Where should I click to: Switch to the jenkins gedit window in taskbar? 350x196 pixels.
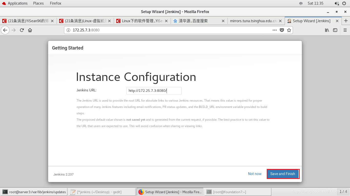click(102, 192)
